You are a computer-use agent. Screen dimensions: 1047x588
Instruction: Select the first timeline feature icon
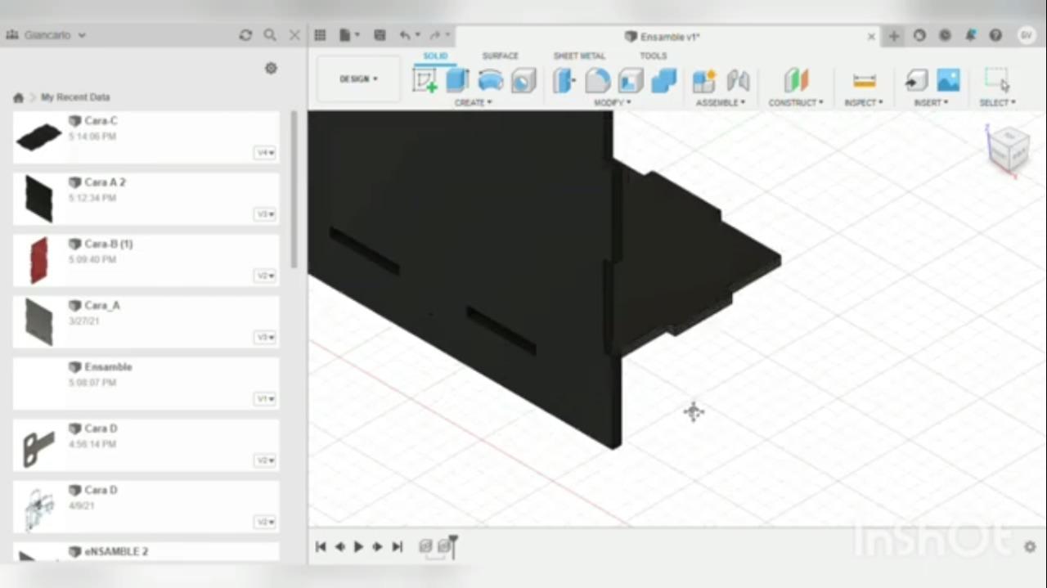pyautogui.click(x=425, y=545)
